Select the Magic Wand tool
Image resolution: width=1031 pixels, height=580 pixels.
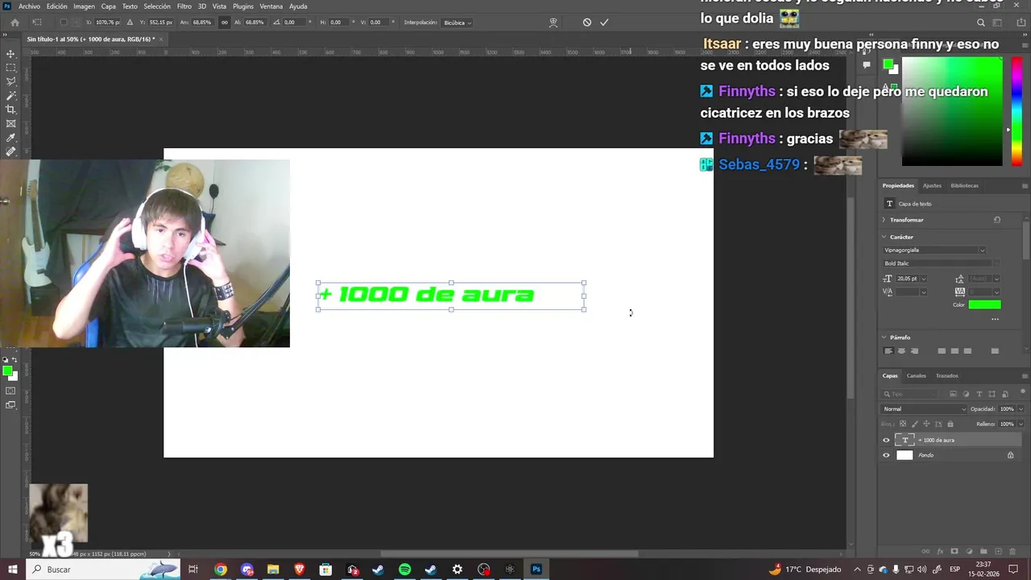coord(10,95)
